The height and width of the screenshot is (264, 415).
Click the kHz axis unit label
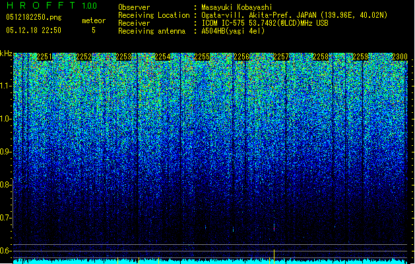6,54
